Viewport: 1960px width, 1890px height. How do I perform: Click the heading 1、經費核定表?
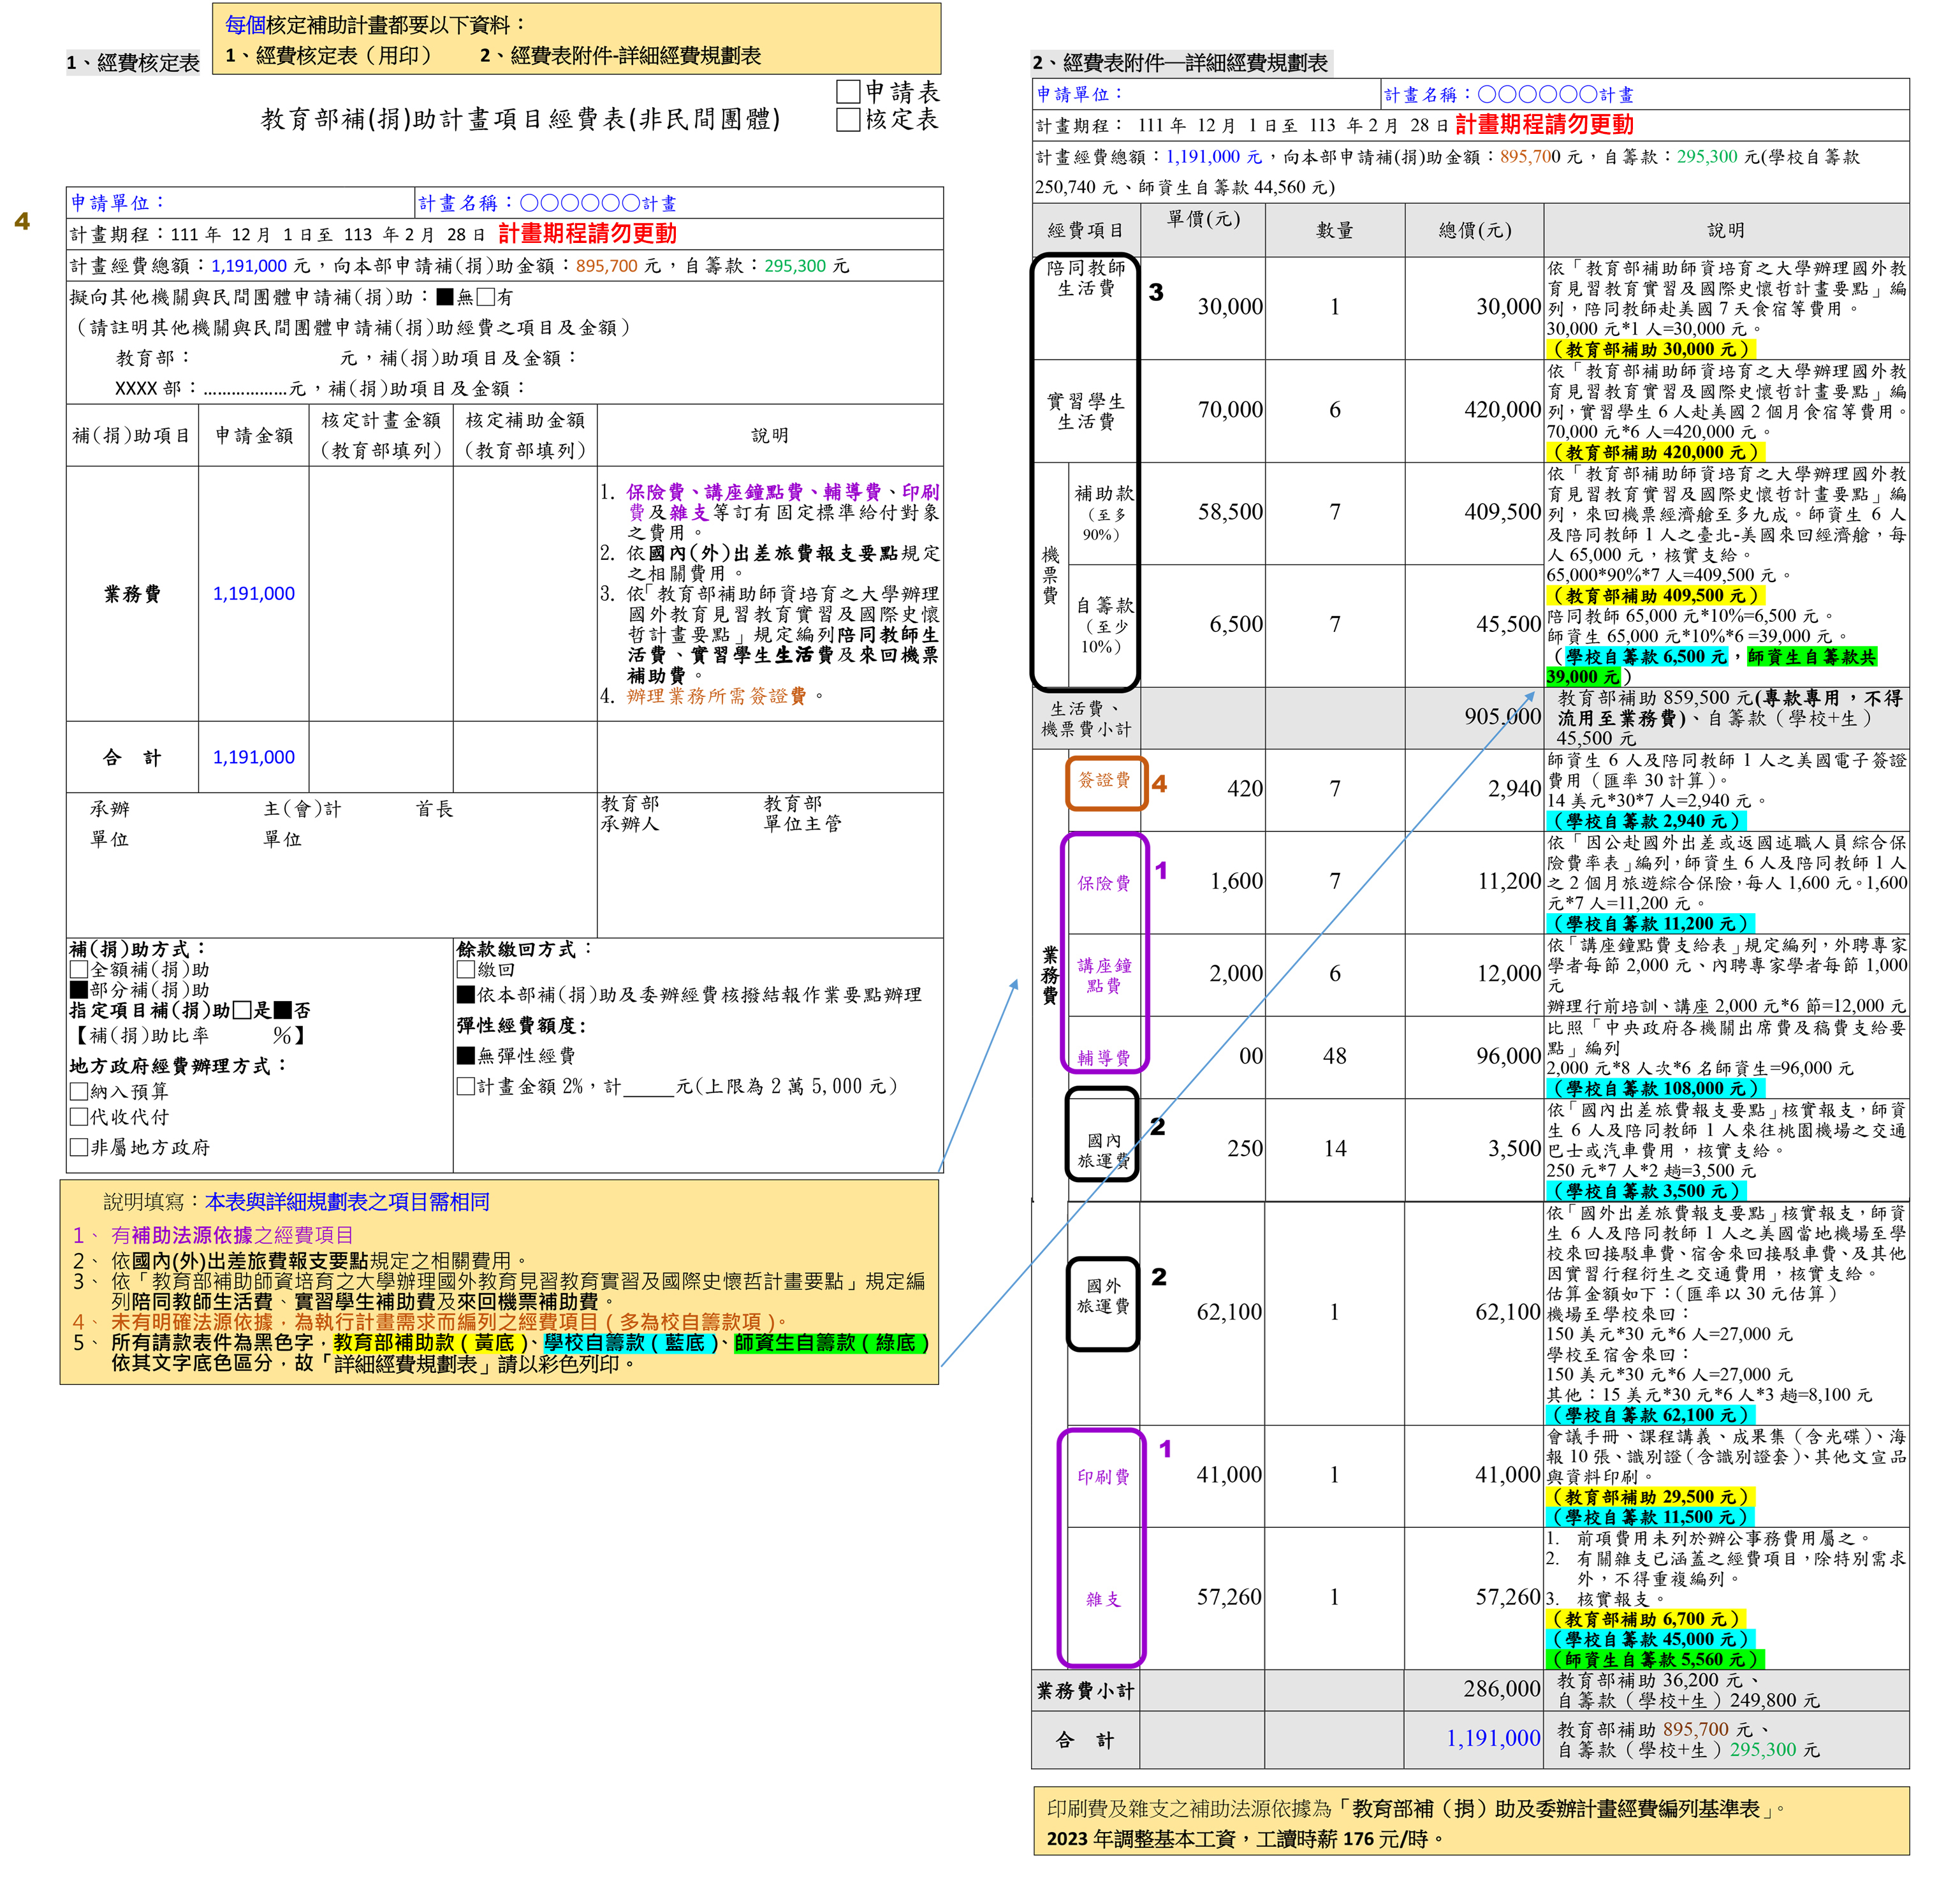[x=133, y=63]
